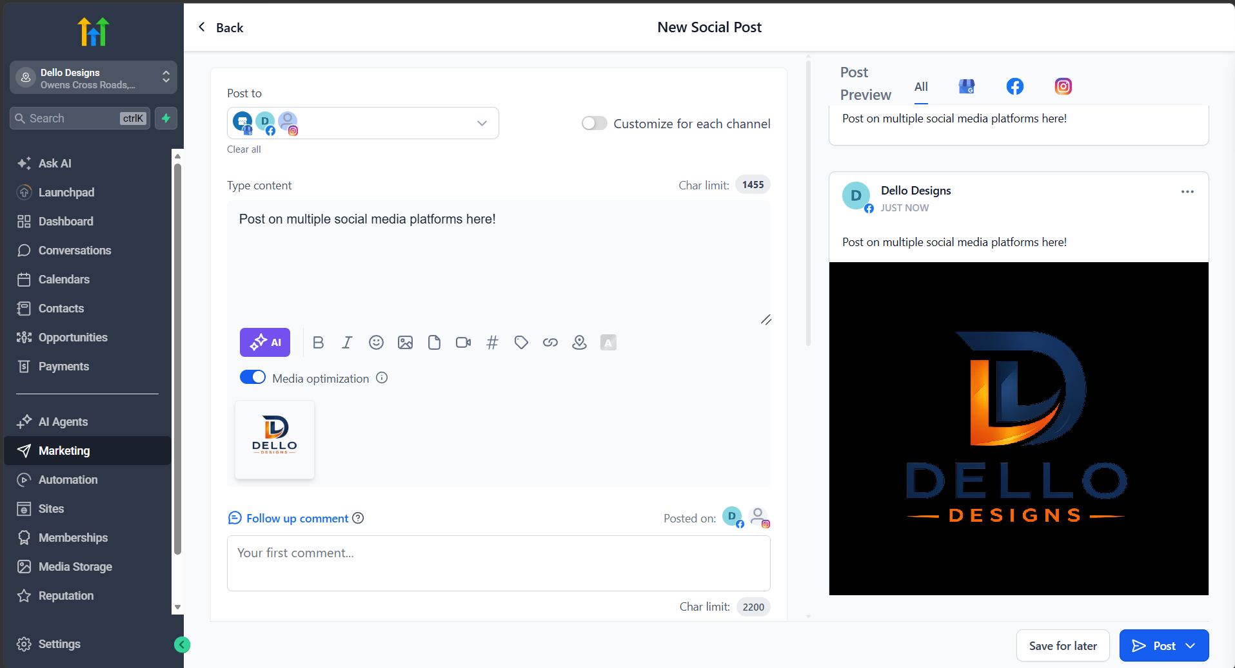Click the Your first comment field
Screen dimensions: 1235x668
click(499, 563)
